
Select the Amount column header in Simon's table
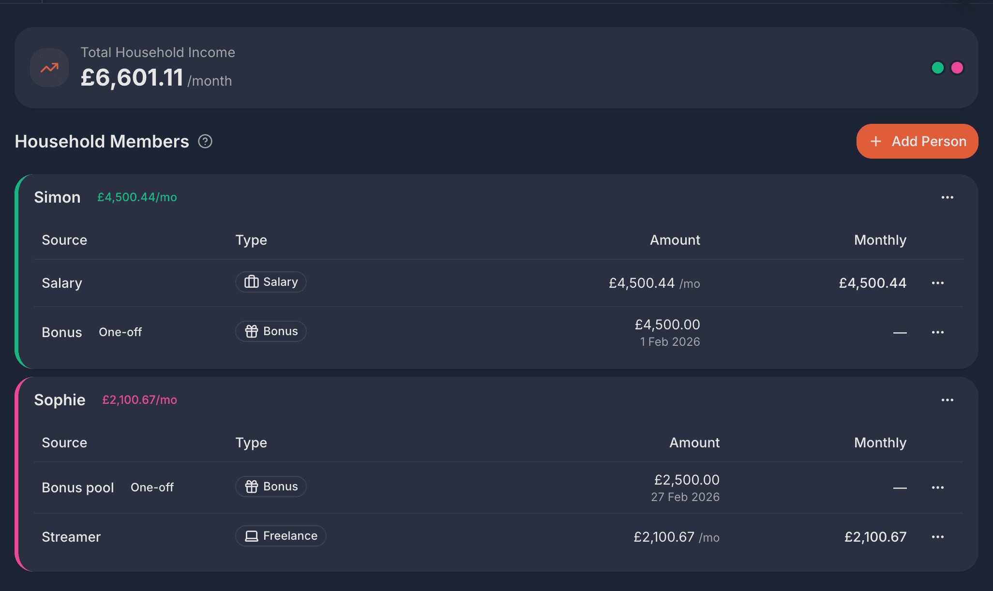pos(674,240)
